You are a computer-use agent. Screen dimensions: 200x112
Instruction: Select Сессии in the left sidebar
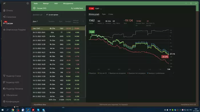8,23
